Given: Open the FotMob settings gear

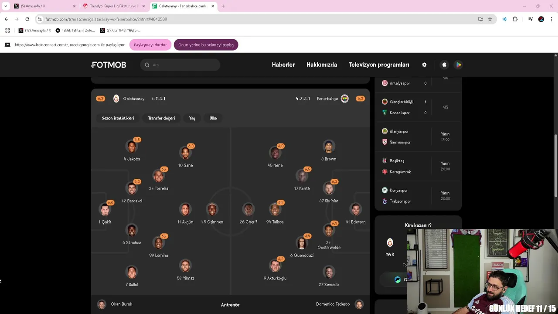Looking at the screenshot, I should coord(424,65).
